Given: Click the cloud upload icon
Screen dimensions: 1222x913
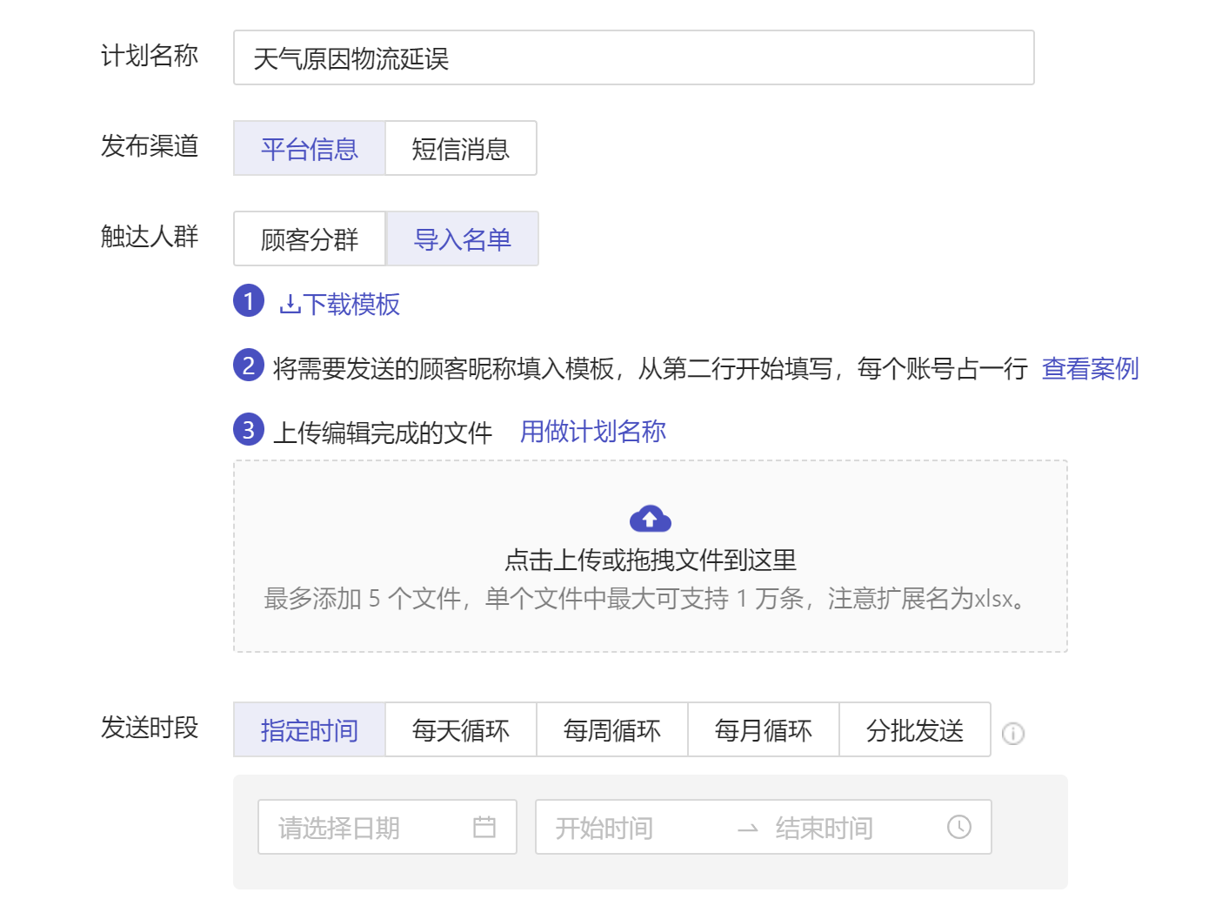Looking at the screenshot, I should pyautogui.click(x=650, y=519).
